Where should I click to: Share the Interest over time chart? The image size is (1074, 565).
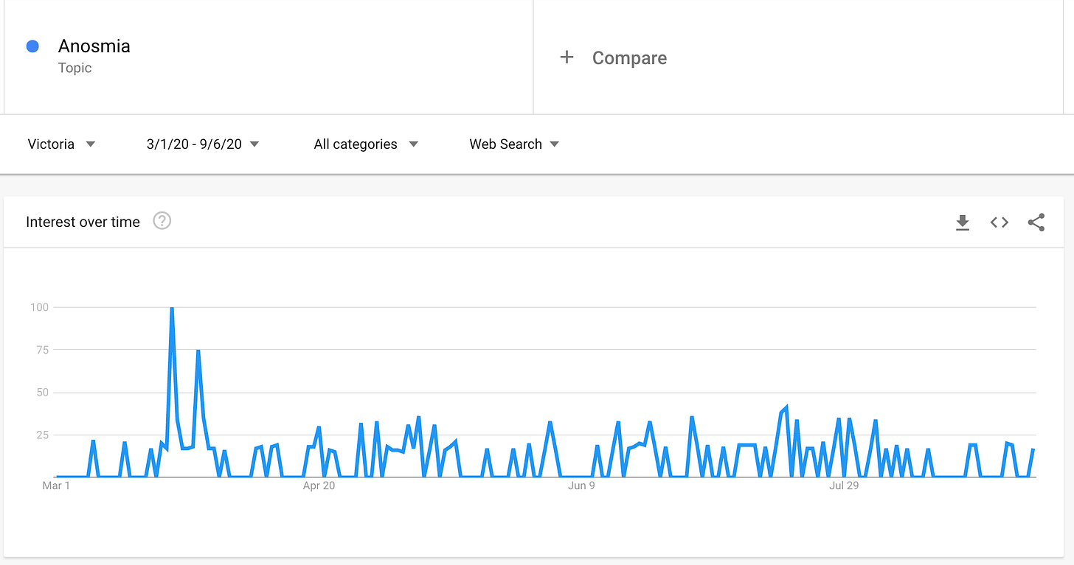(1036, 222)
